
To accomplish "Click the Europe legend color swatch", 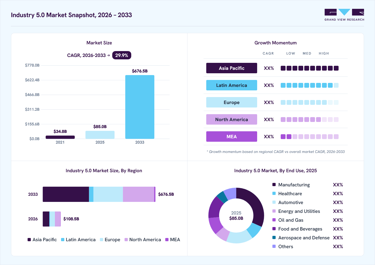I will [x=102, y=240].
